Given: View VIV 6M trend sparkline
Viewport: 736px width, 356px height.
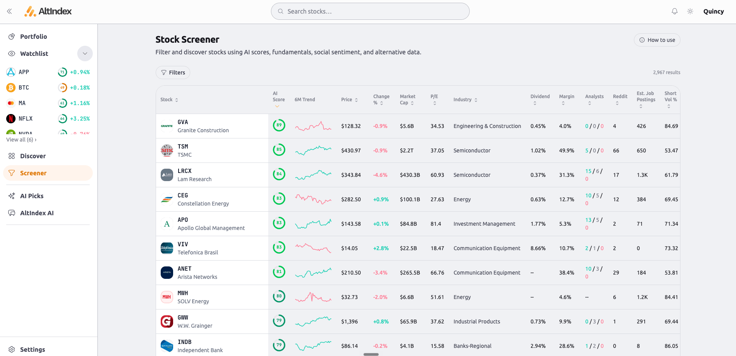Looking at the screenshot, I should click(313, 248).
